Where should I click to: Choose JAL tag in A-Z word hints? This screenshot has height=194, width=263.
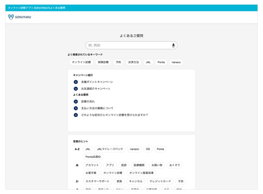[x=88, y=149]
